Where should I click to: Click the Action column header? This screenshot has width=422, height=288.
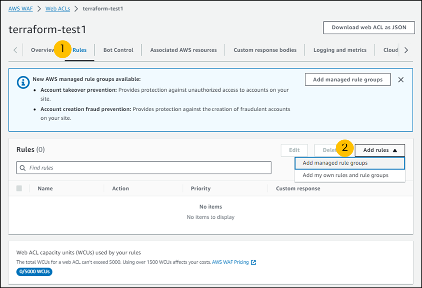(120, 189)
